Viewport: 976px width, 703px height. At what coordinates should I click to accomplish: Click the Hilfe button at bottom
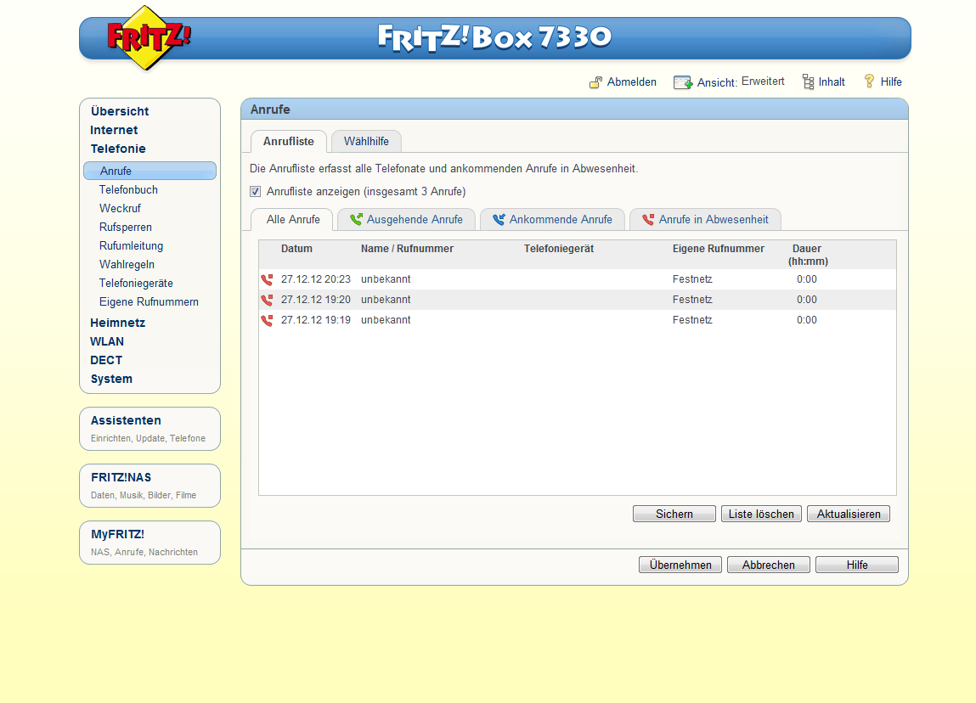857,565
